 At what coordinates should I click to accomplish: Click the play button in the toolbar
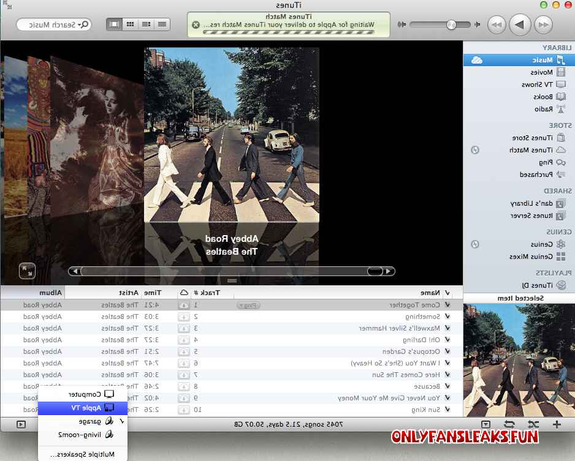[x=520, y=24]
